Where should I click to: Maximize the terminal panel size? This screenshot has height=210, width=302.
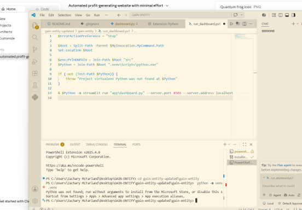click(x=245, y=144)
